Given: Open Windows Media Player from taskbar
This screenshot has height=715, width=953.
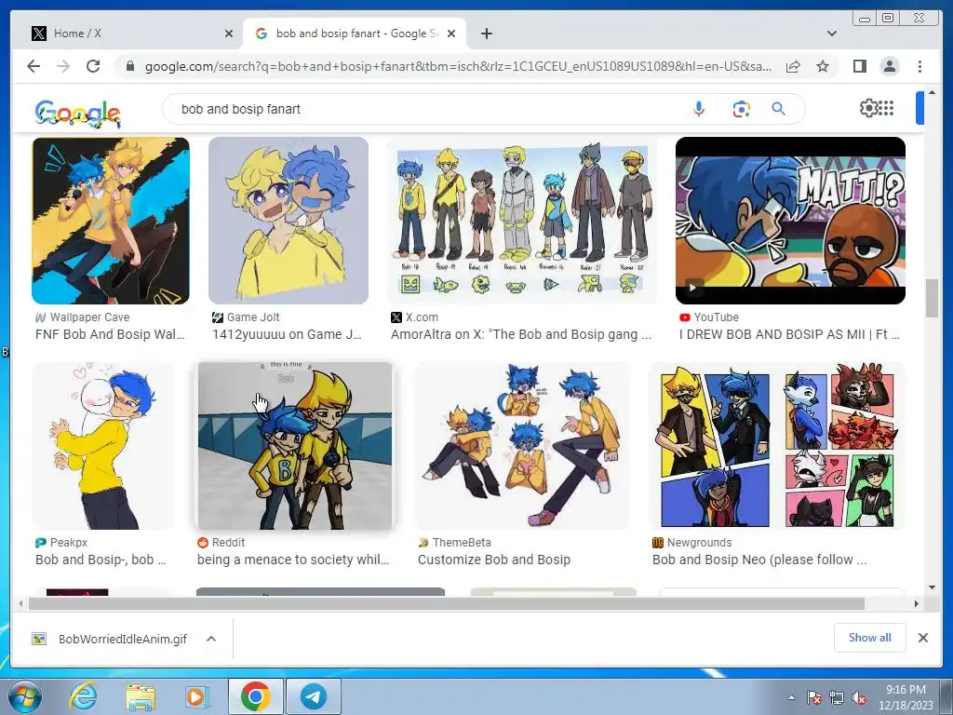Looking at the screenshot, I should click(195, 696).
